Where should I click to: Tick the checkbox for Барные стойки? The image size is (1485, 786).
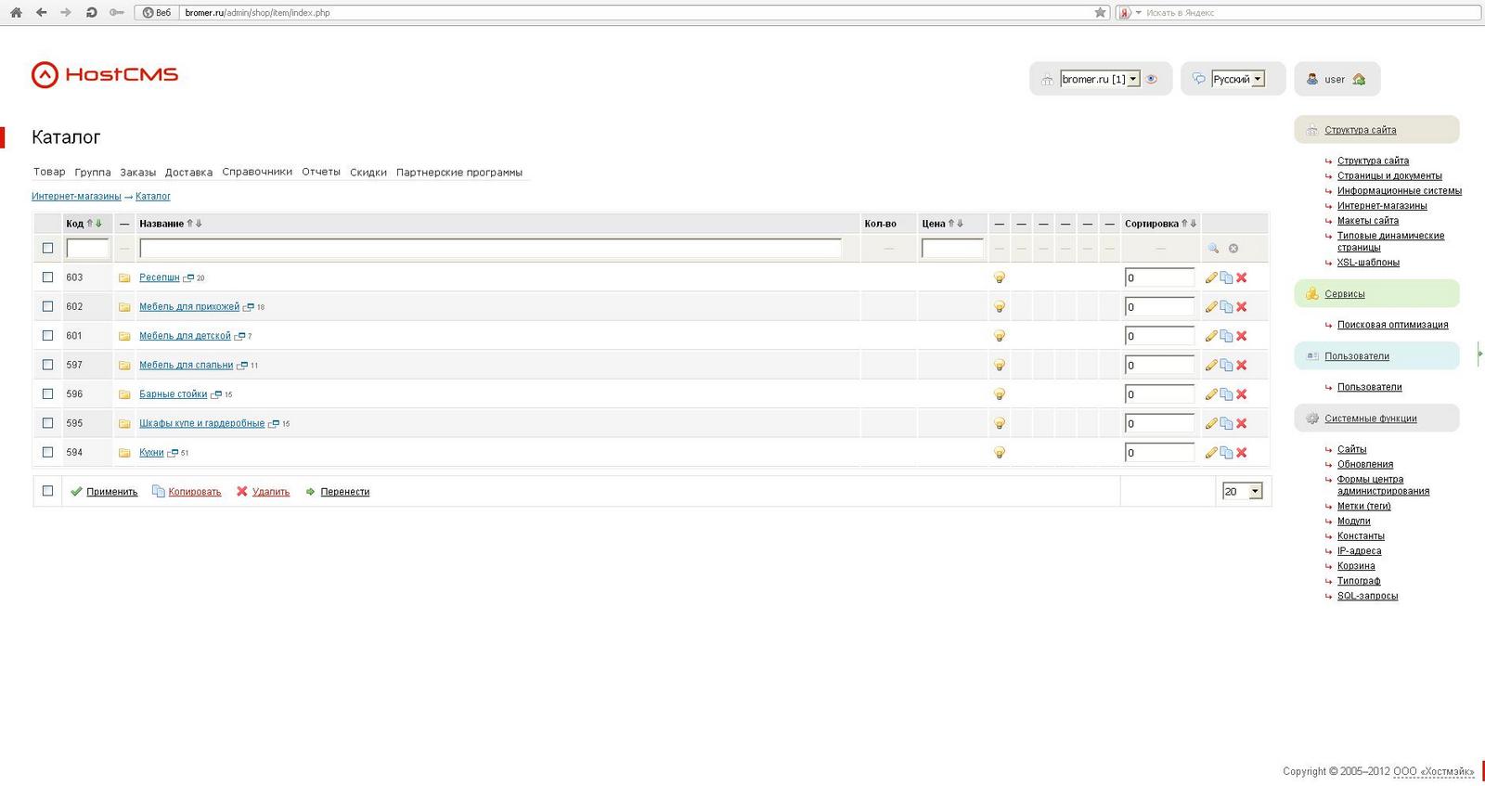click(x=48, y=394)
